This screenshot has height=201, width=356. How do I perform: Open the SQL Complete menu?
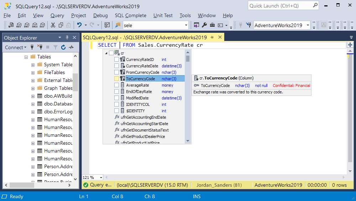pyautogui.click(x=131, y=15)
